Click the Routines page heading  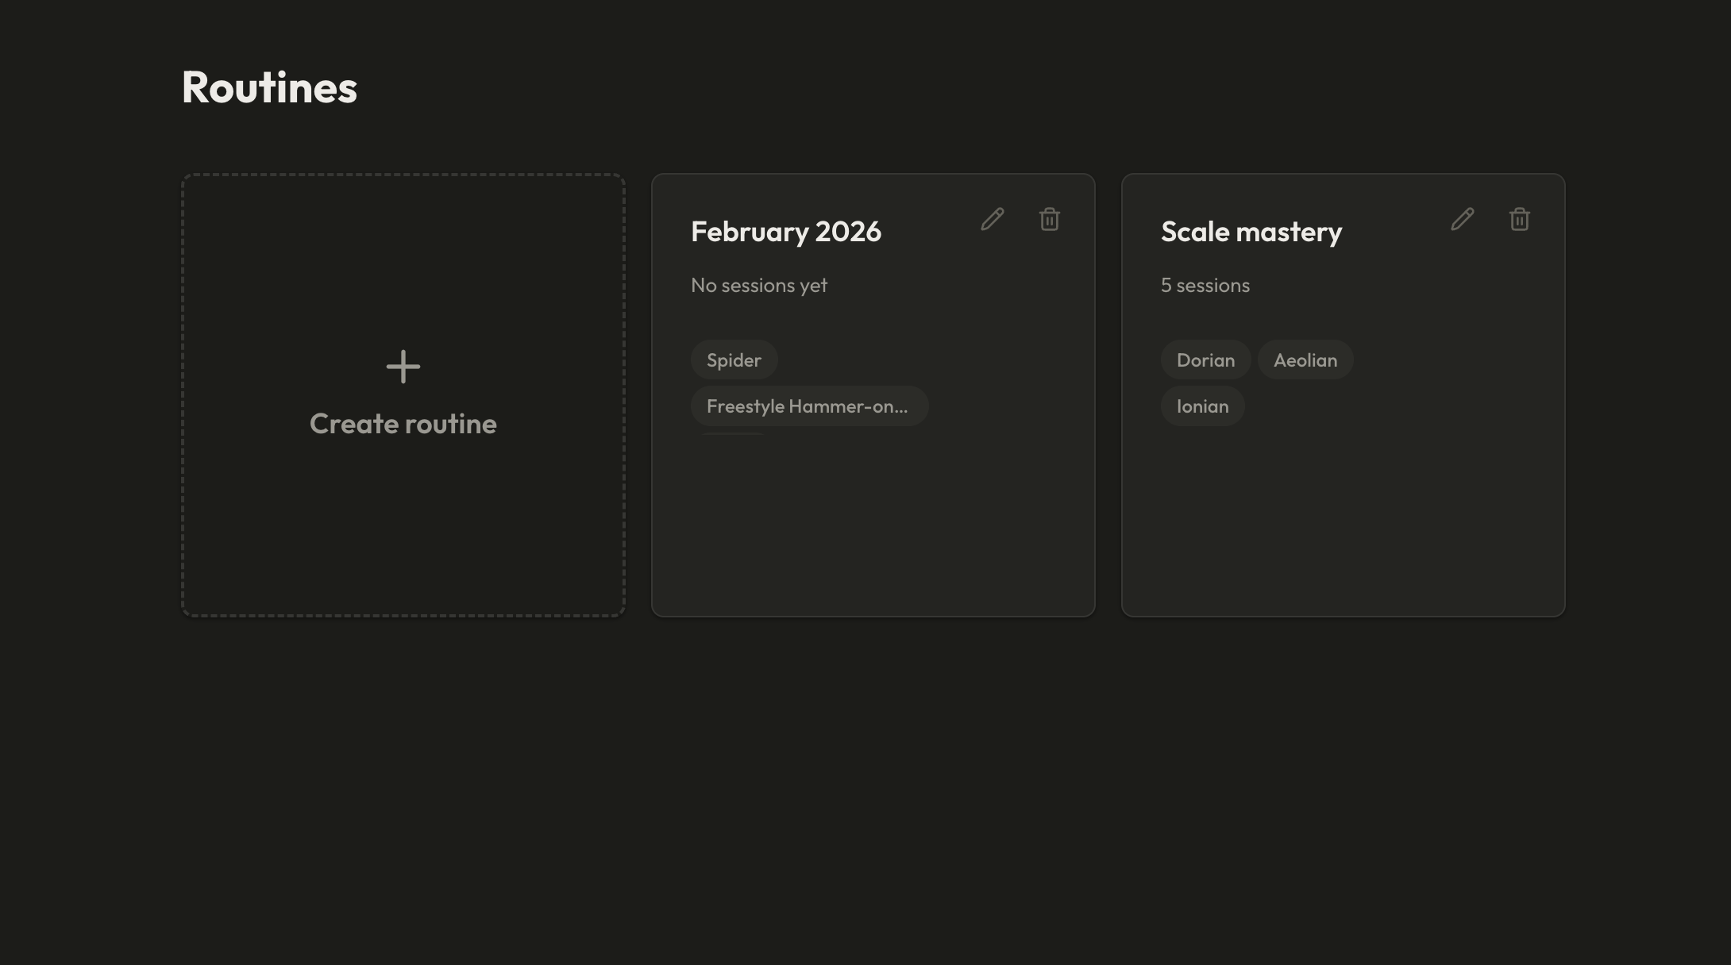pos(269,87)
